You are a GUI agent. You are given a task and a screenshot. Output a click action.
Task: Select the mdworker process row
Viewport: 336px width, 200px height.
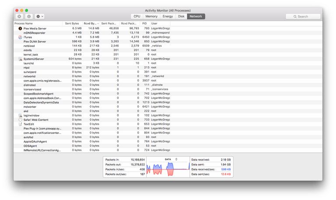168,107
